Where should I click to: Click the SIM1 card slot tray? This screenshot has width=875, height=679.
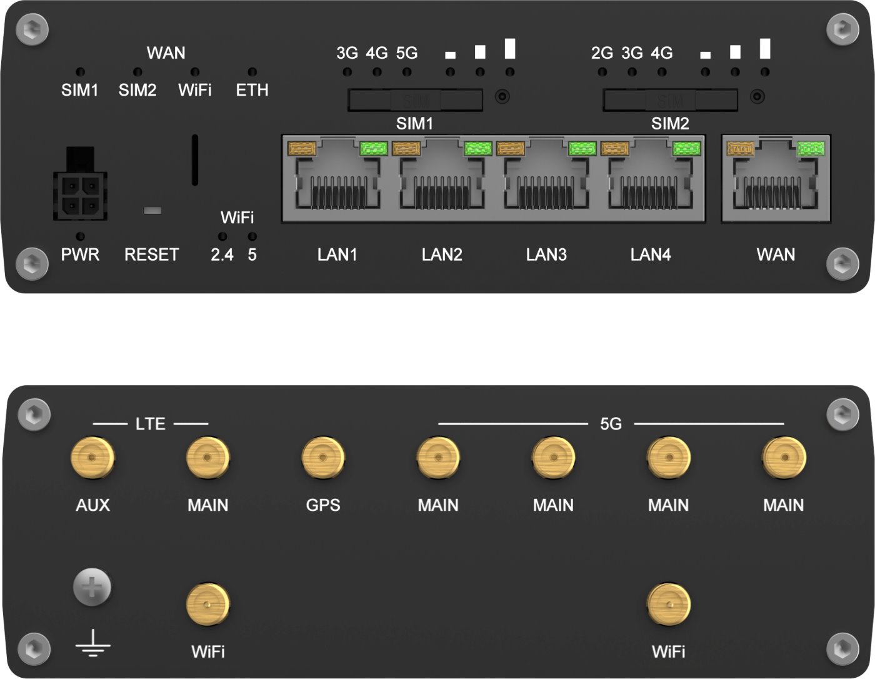pyautogui.click(x=415, y=100)
